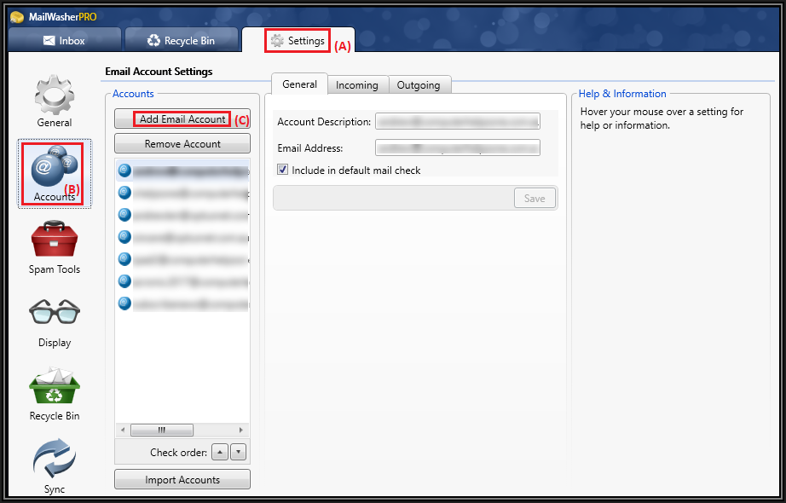Select the fourth account in the list
The image size is (786, 503).
click(183, 237)
